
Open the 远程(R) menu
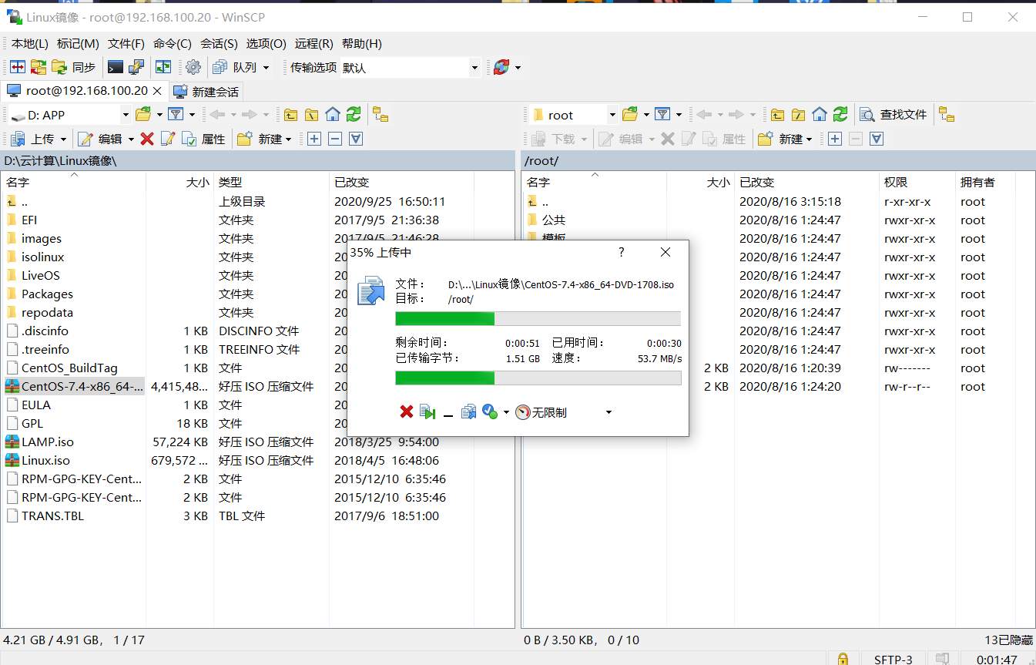[314, 44]
